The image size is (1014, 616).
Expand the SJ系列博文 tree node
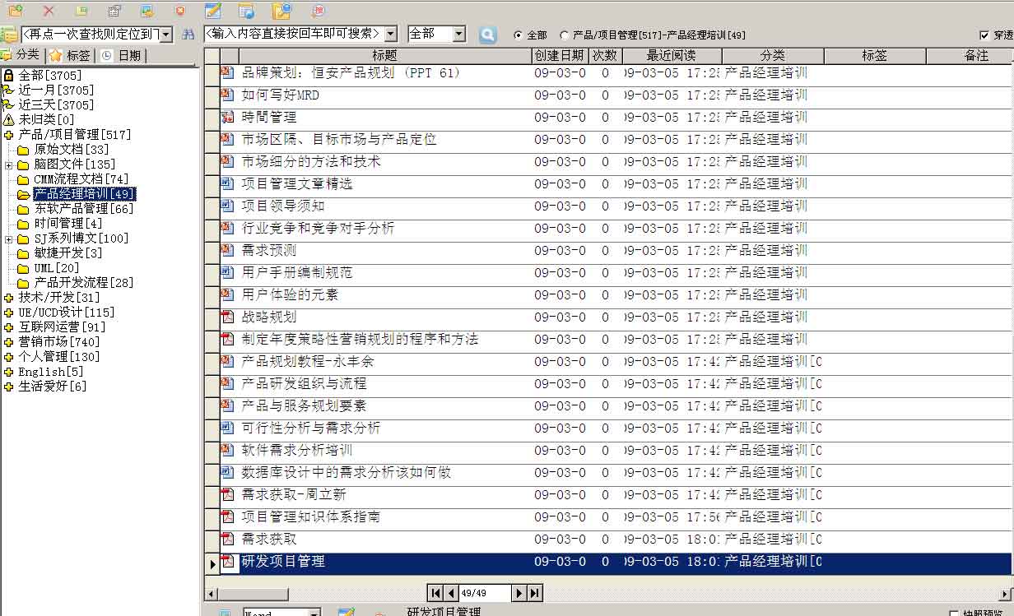click(9, 239)
